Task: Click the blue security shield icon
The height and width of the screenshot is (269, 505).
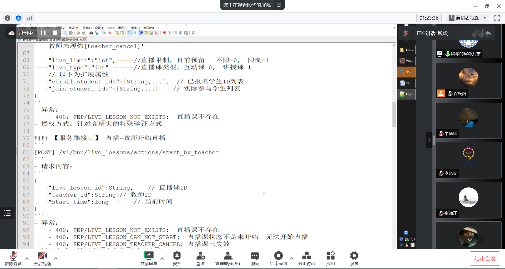Action: click(x=18, y=18)
